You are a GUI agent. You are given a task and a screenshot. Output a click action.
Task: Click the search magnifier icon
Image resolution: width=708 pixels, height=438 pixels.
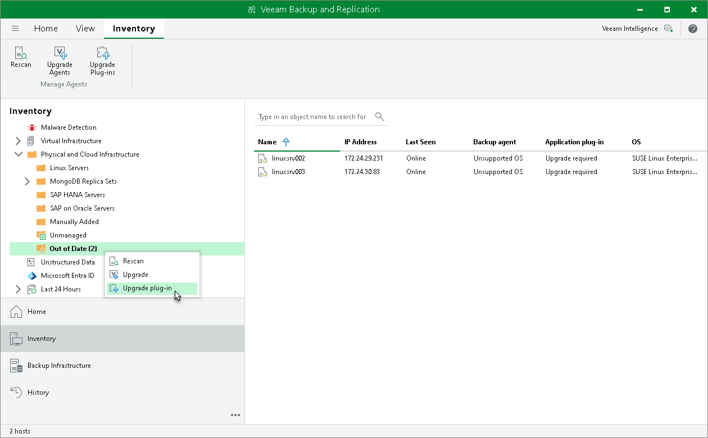tap(380, 117)
